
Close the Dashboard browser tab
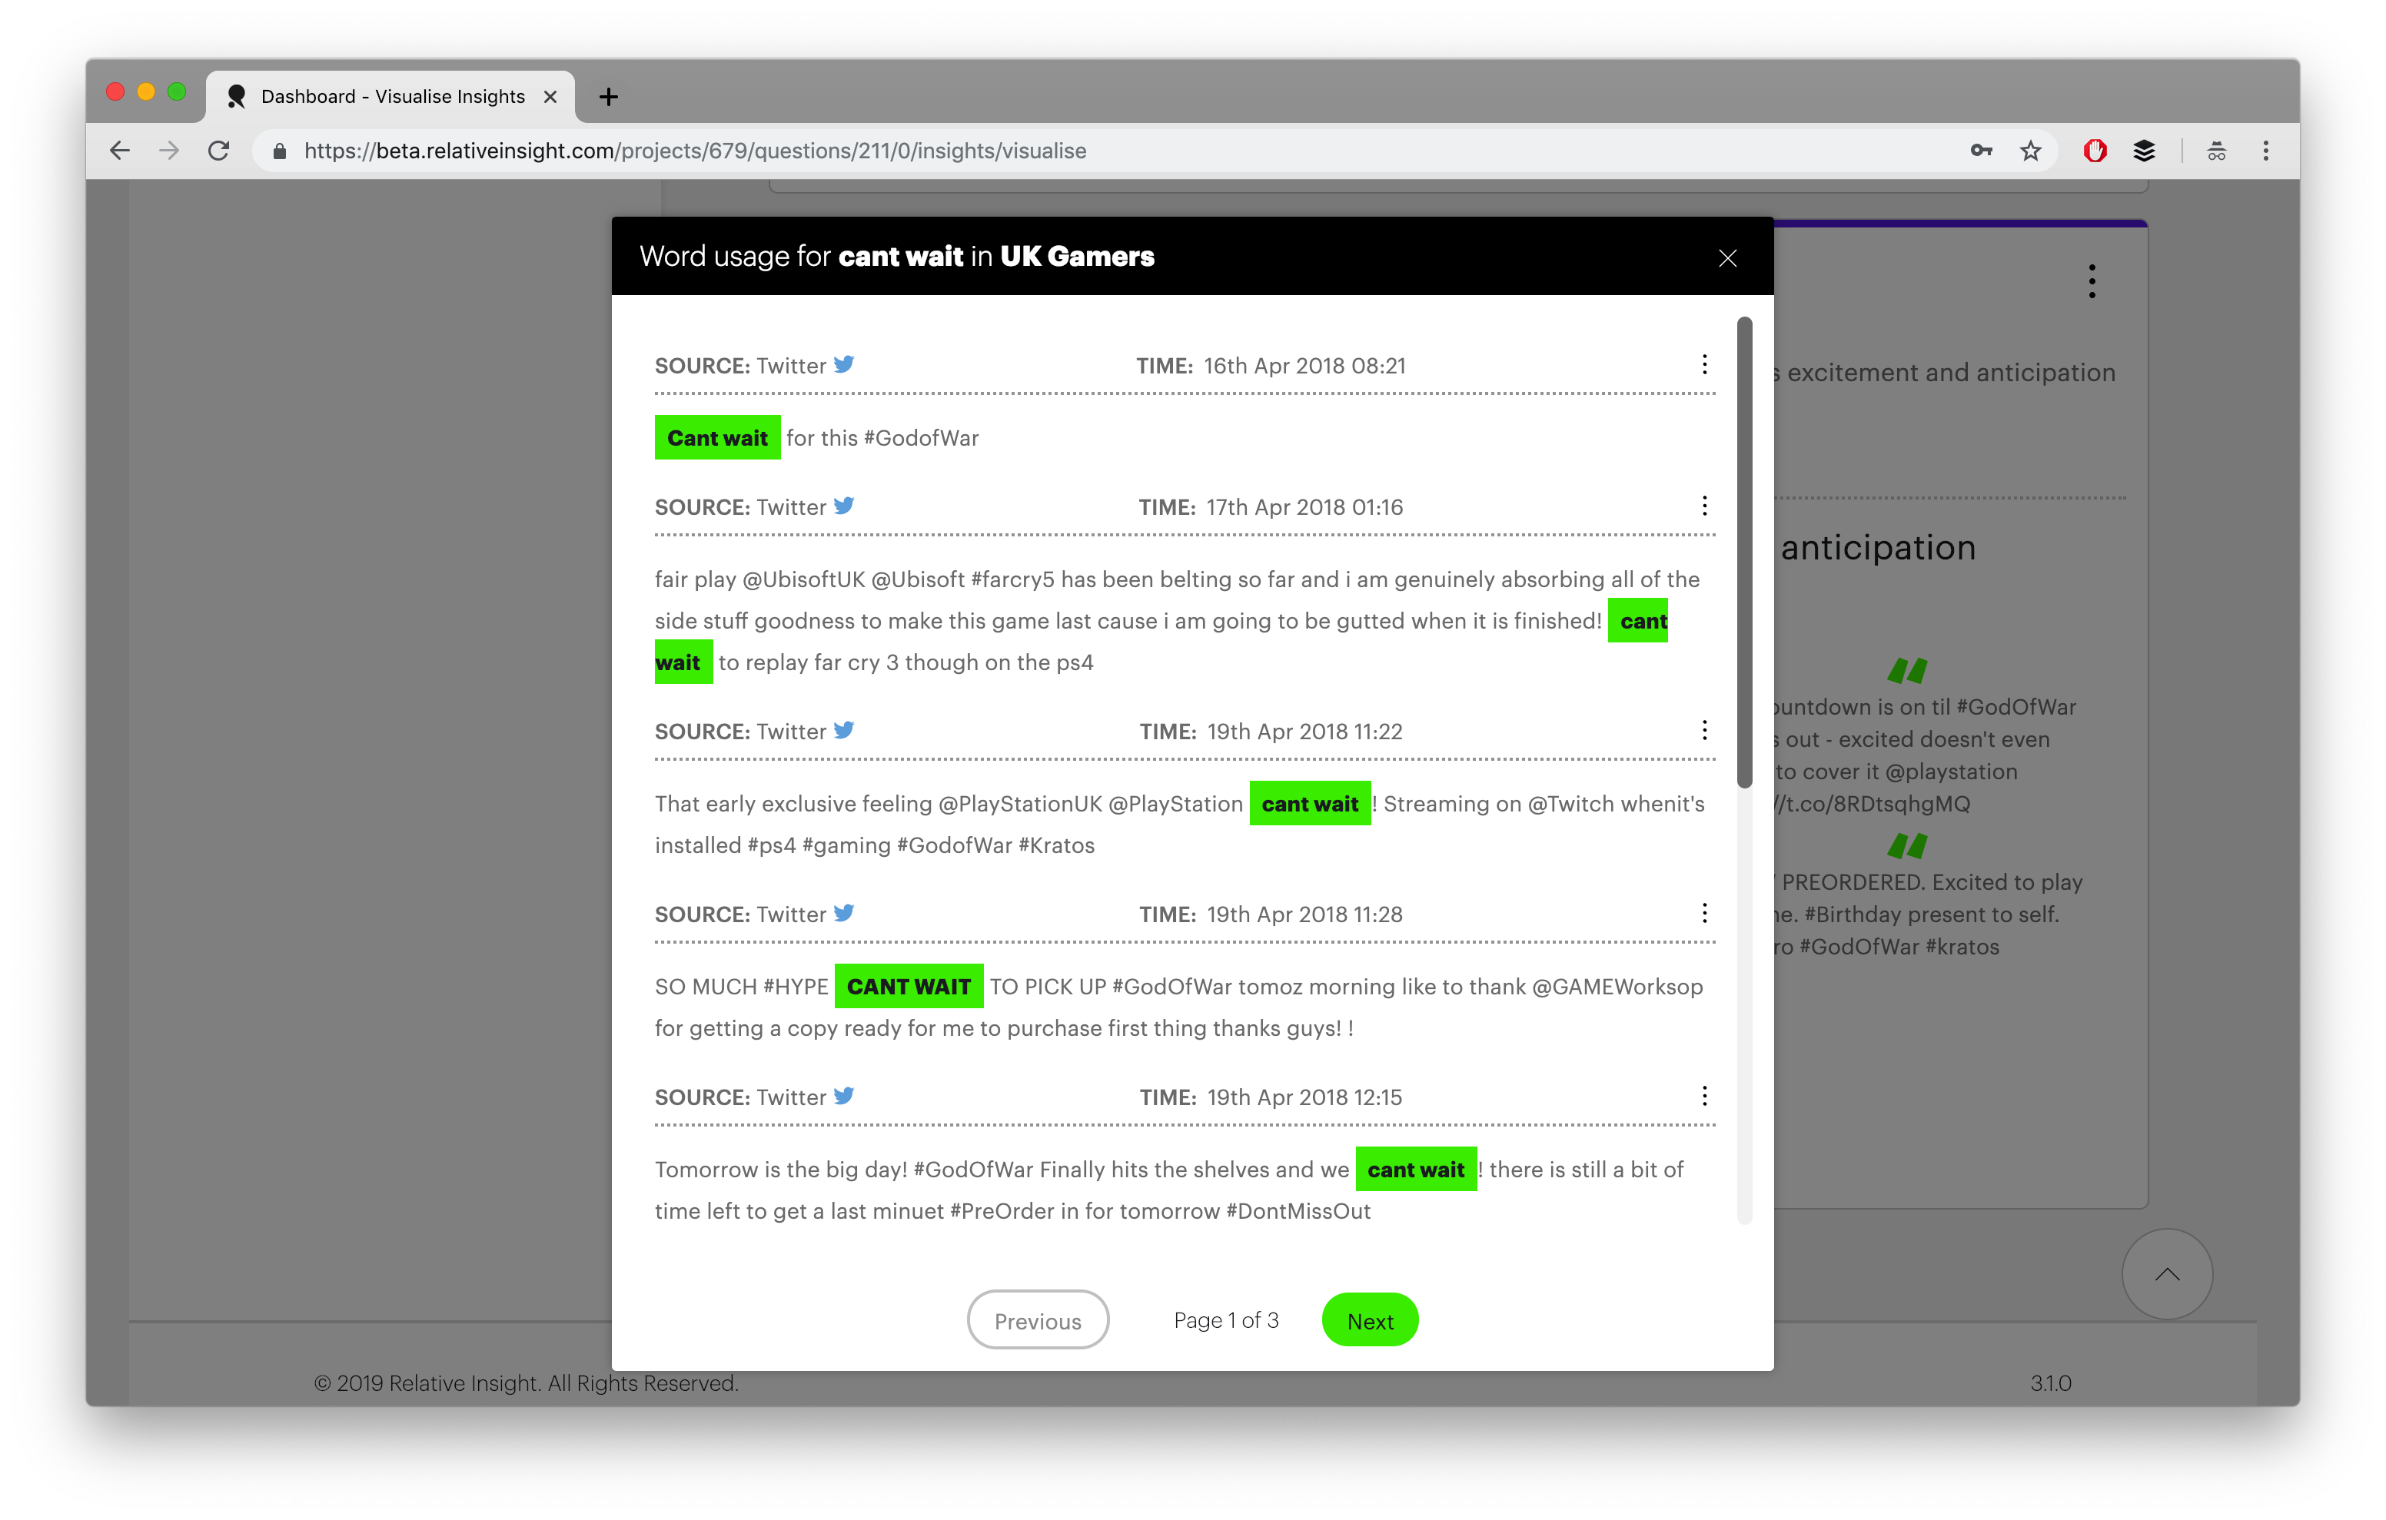(550, 96)
